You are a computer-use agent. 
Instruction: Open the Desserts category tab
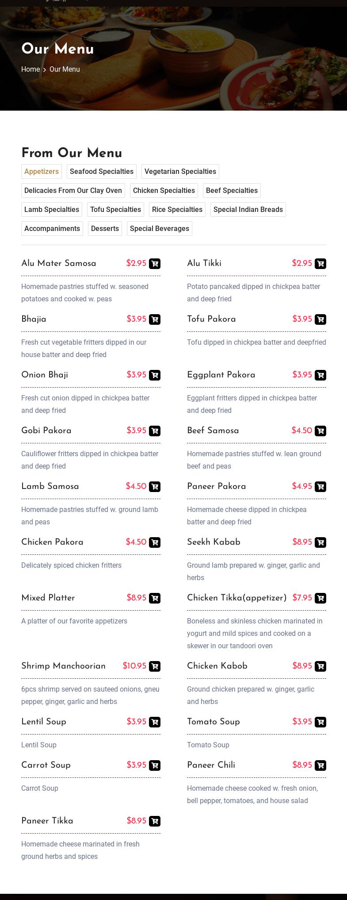pyautogui.click(x=105, y=229)
